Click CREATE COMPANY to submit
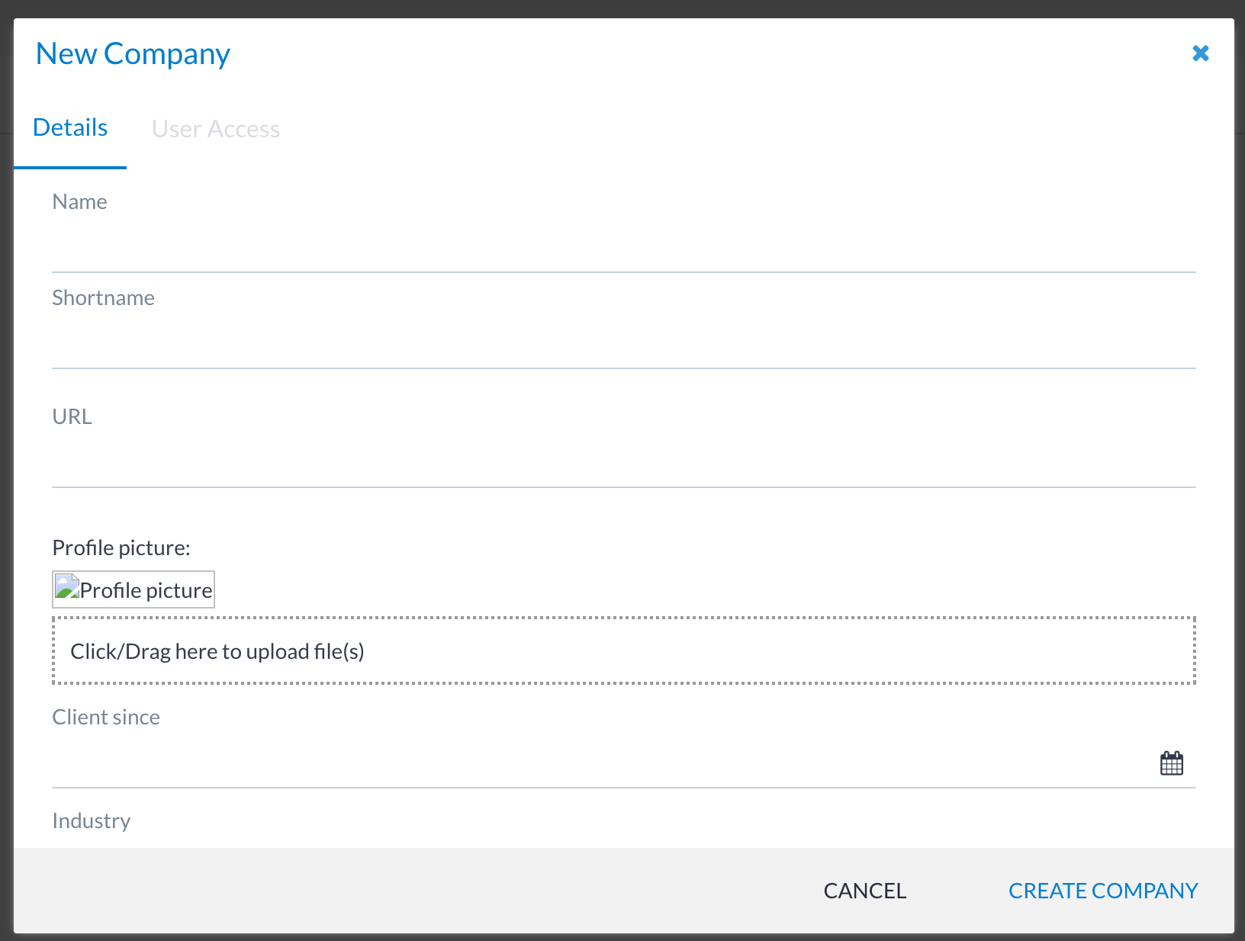1245x941 pixels. (1102, 891)
